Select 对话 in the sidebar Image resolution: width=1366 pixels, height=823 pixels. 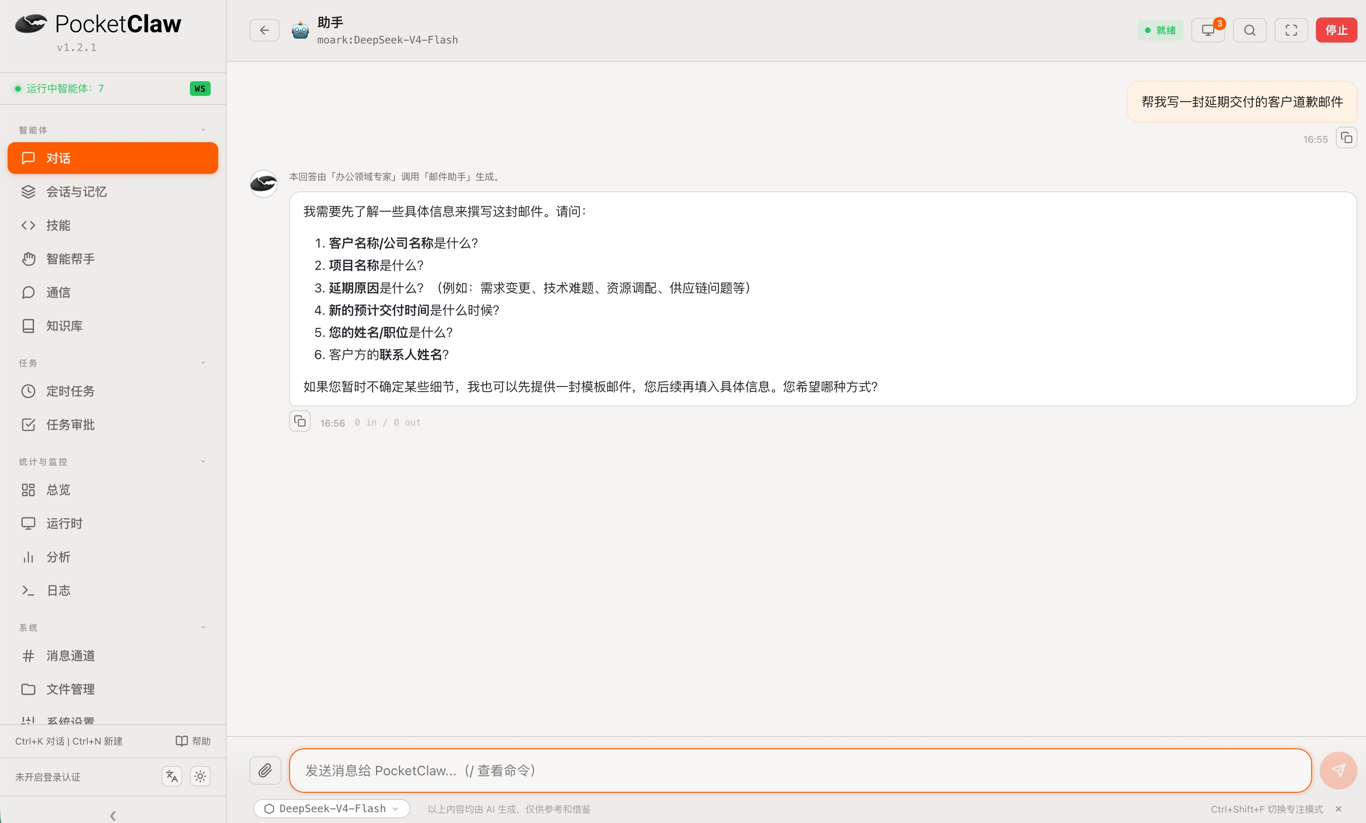point(112,158)
